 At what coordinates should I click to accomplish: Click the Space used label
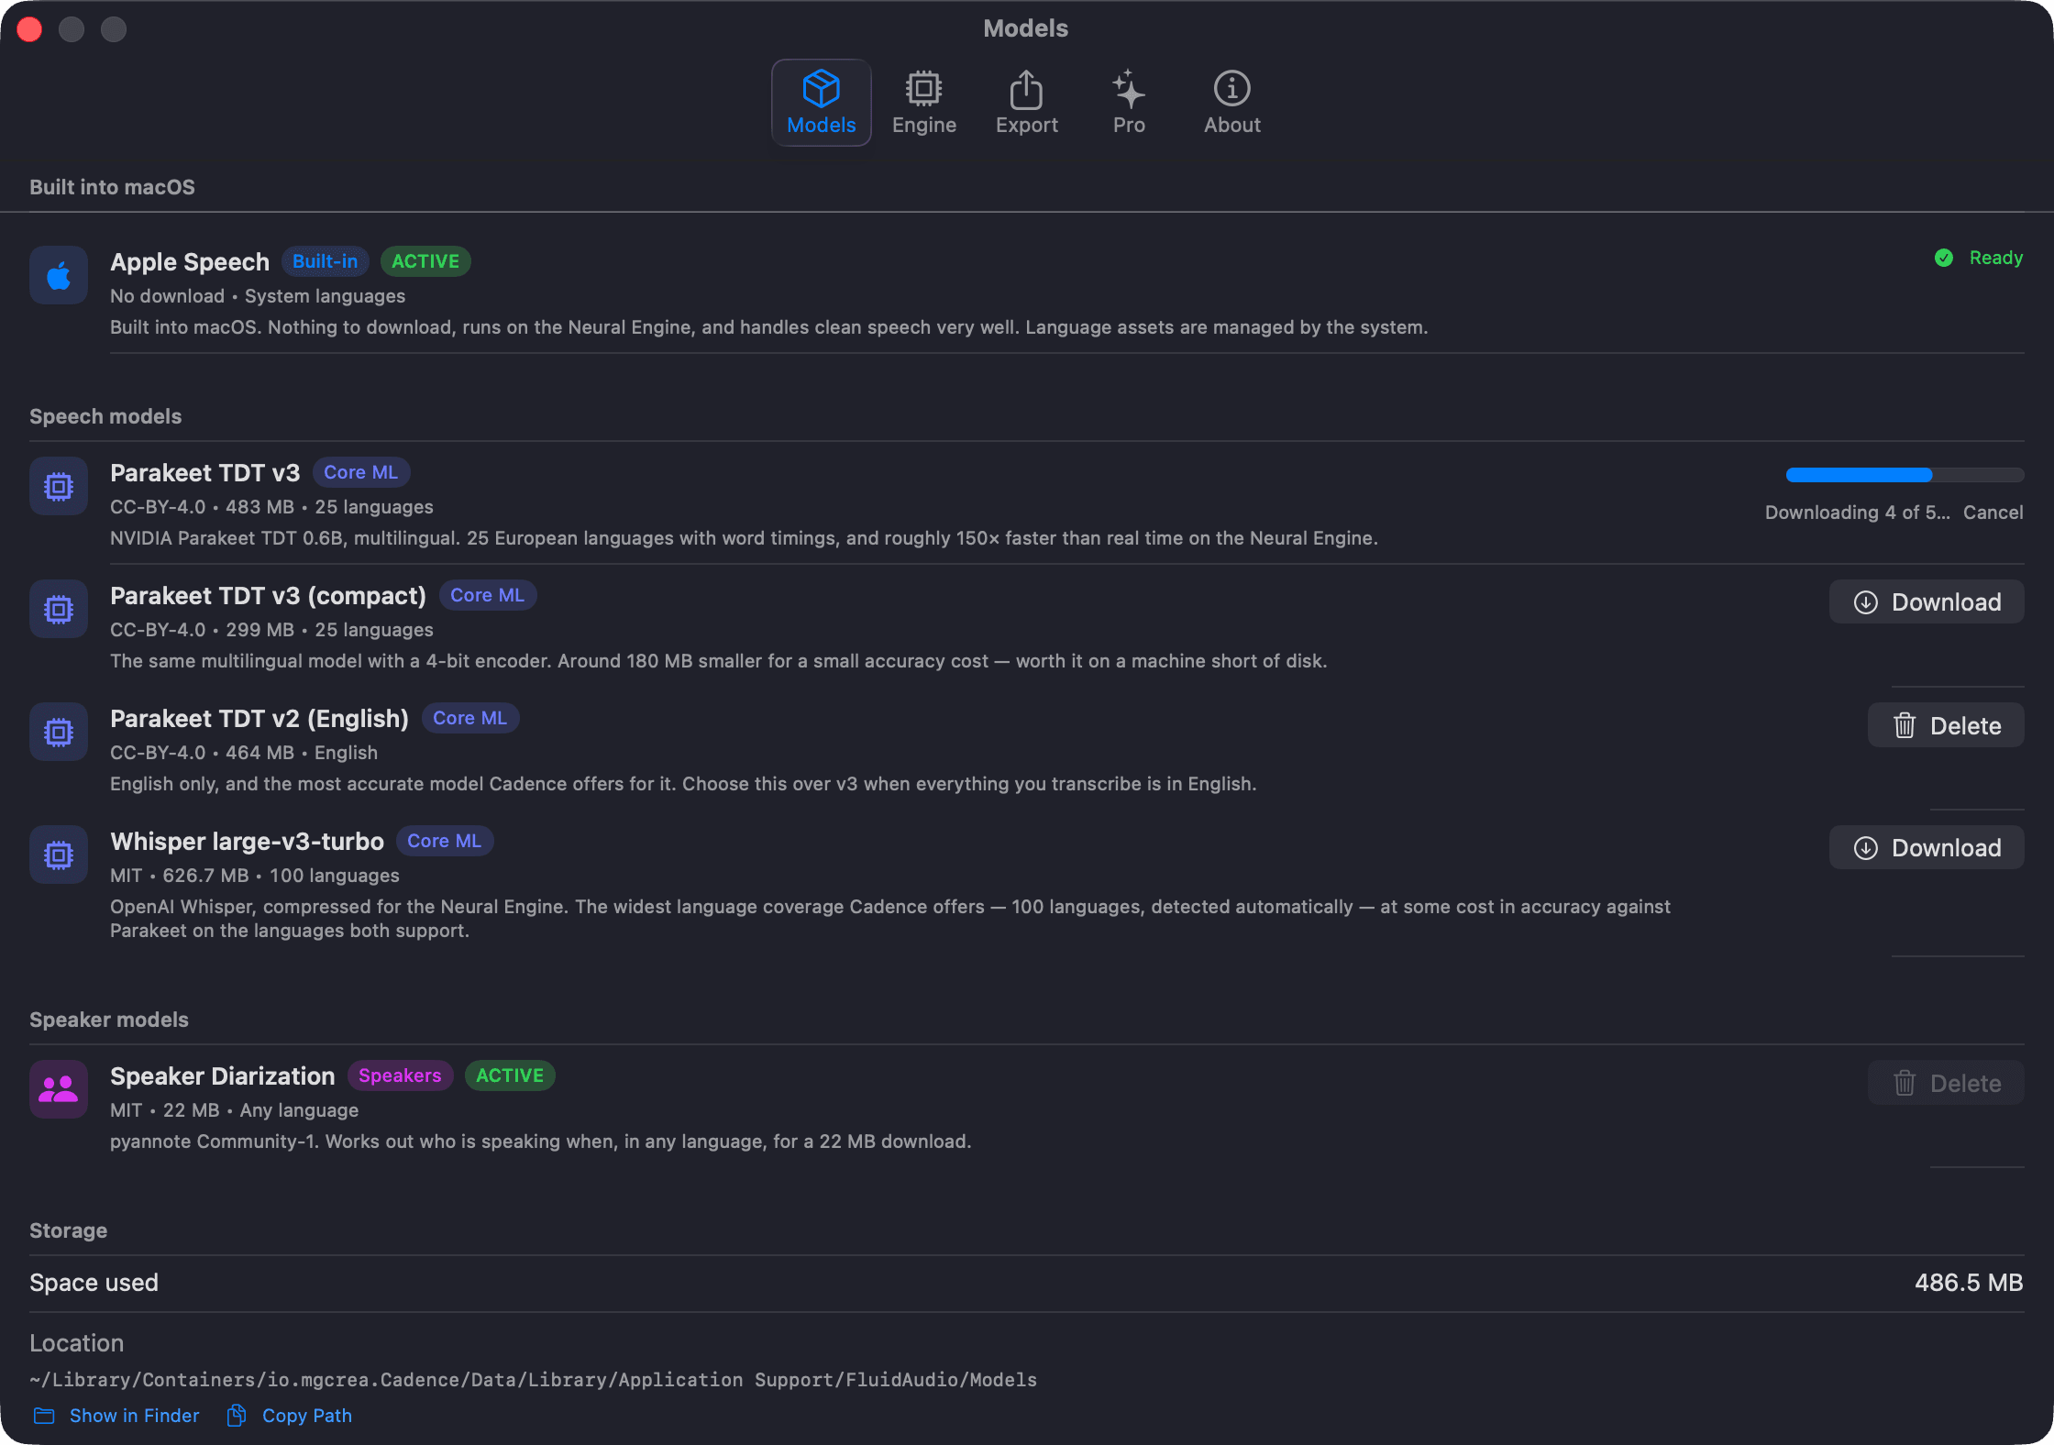(x=94, y=1283)
